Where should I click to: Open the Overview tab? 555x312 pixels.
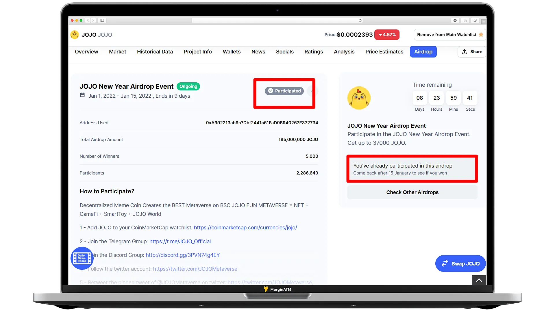click(x=86, y=52)
